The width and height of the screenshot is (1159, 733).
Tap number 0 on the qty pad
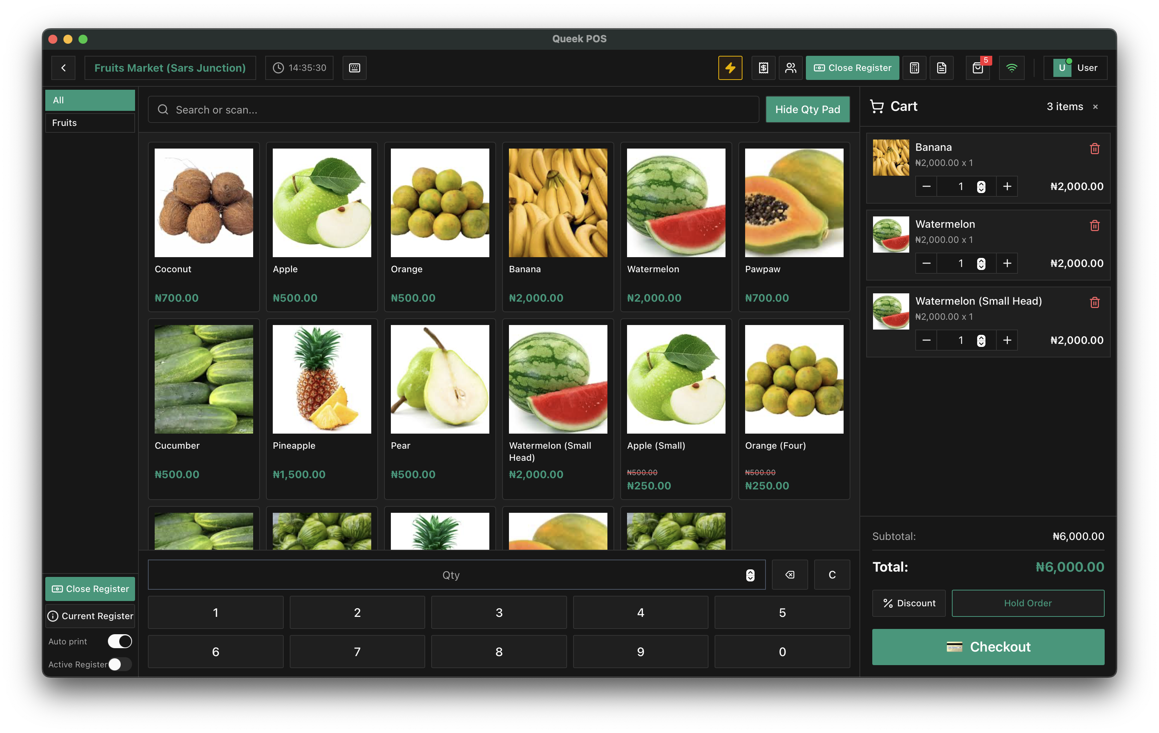point(782,651)
